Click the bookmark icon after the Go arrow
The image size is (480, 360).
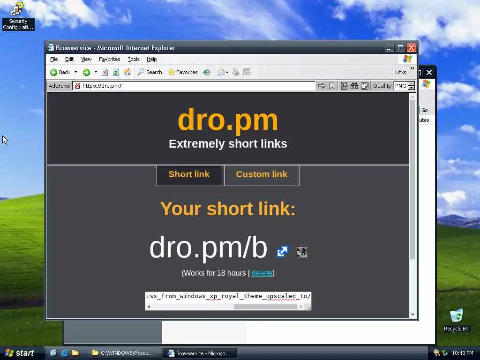pyautogui.click(x=332, y=86)
